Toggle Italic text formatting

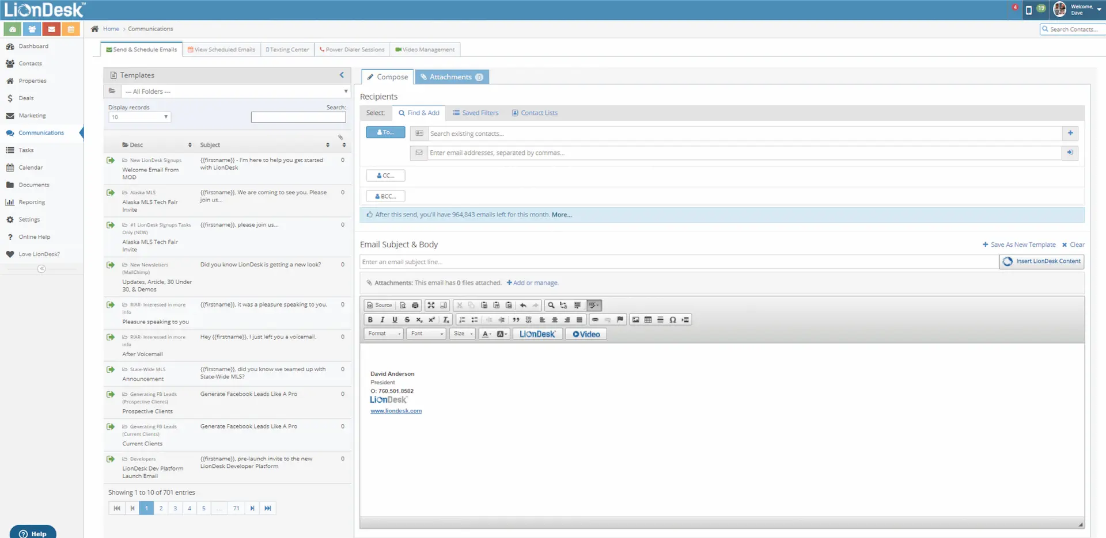382,320
